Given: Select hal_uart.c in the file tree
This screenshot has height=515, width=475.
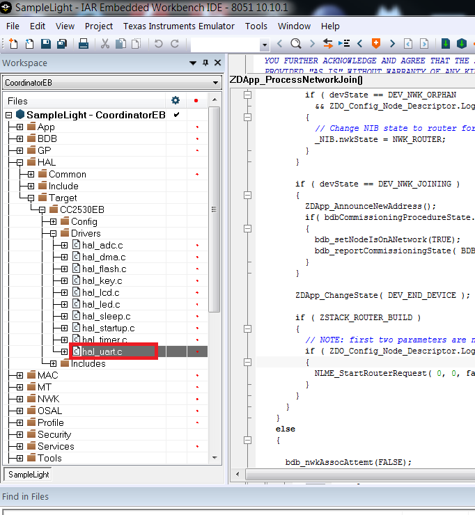Looking at the screenshot, I should coord(102,351).
